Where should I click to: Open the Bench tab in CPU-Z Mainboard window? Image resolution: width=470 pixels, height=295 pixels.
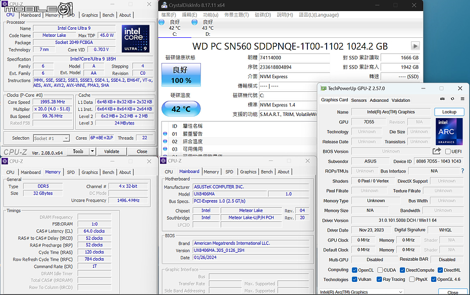[x=267, y=171]
